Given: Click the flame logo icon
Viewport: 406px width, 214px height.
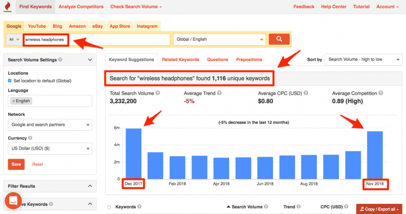Looking at the screenshot, I should (x=8, y=7).
